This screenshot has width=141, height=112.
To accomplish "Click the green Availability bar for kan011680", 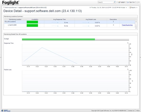I will 32,26.
